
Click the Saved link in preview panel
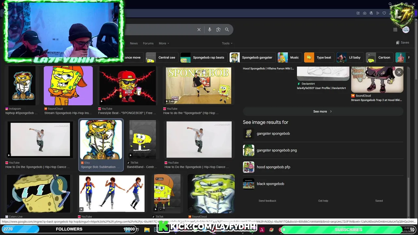click(x=379, y=201)
